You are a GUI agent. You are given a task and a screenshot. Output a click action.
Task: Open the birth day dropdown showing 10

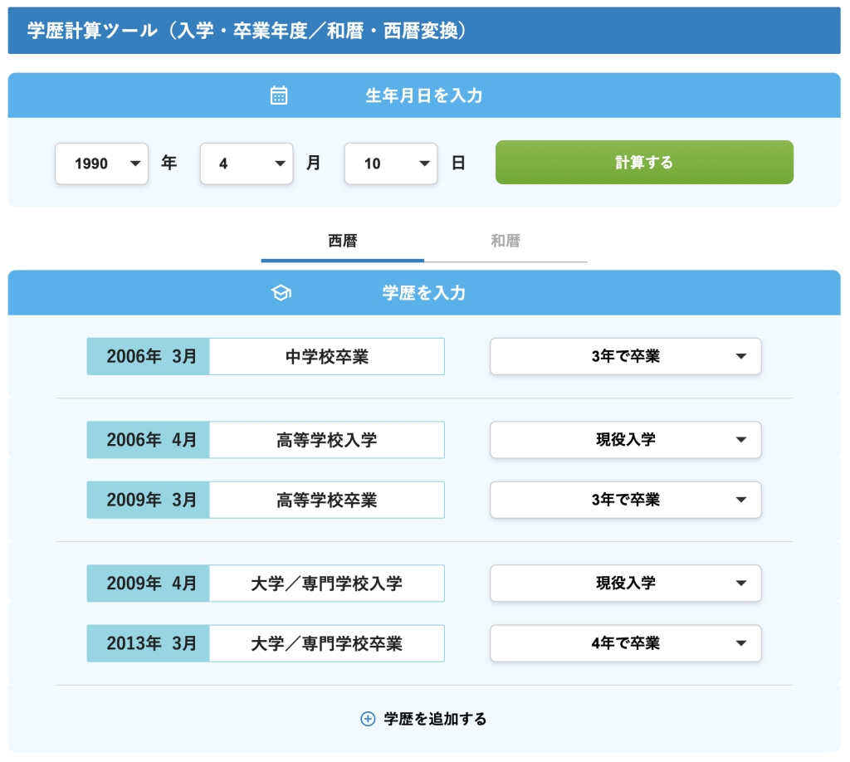(x=390, y=164)
